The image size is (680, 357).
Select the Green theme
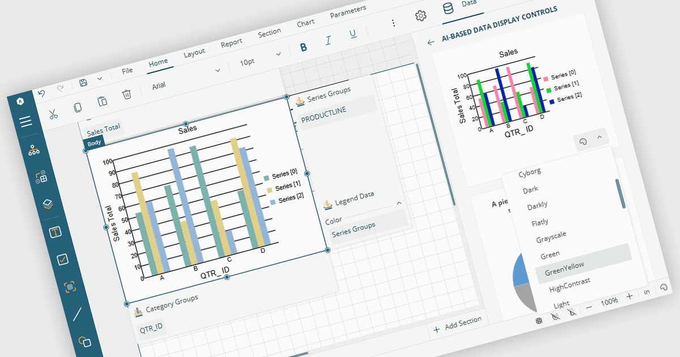[550, 254]
